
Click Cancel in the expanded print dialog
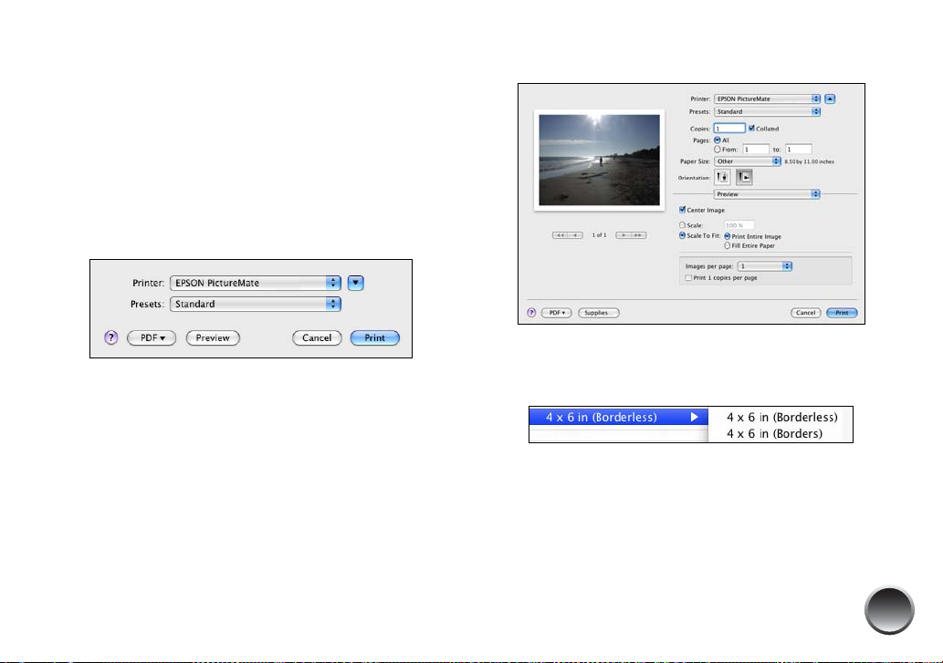click(x=805, y=313)
